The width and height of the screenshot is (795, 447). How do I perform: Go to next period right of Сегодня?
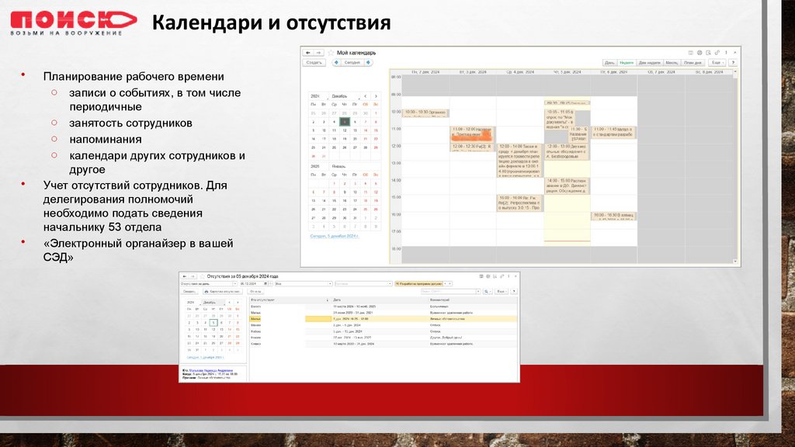pos(369,63)
